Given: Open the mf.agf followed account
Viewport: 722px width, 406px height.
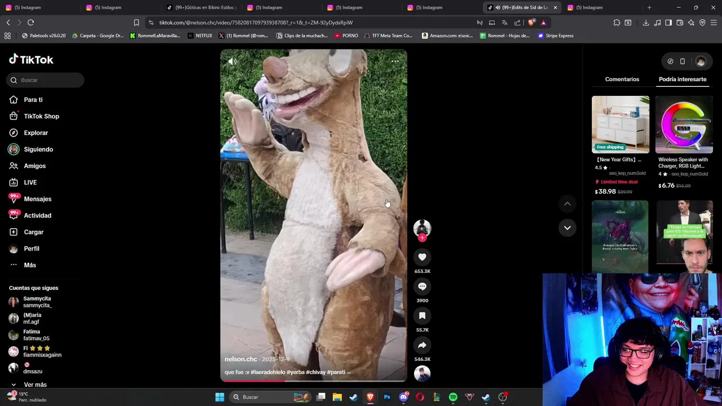Looking at the screenshot, I should click(x=32, y=319).
